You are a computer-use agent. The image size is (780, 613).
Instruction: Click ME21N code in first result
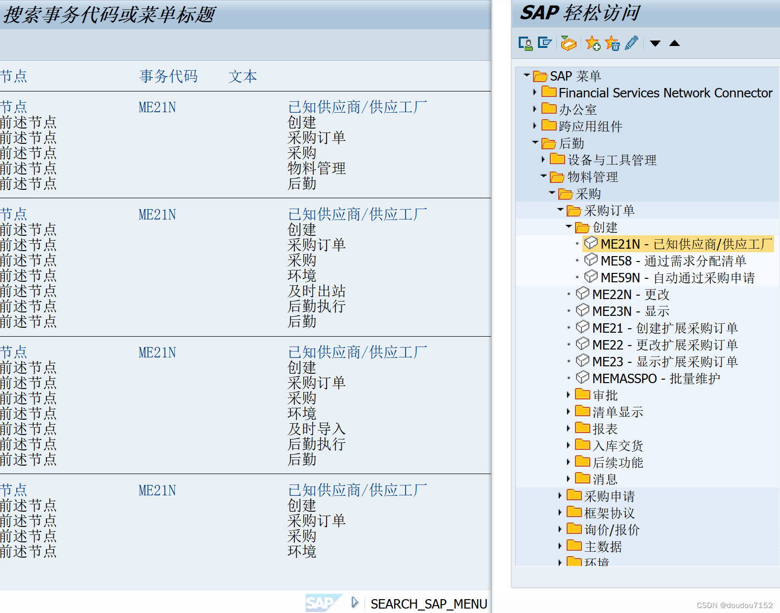(x=157, y=107)
